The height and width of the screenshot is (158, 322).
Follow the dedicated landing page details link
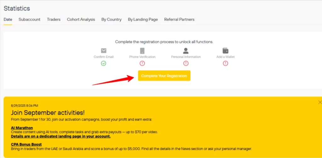click(61, 136)
